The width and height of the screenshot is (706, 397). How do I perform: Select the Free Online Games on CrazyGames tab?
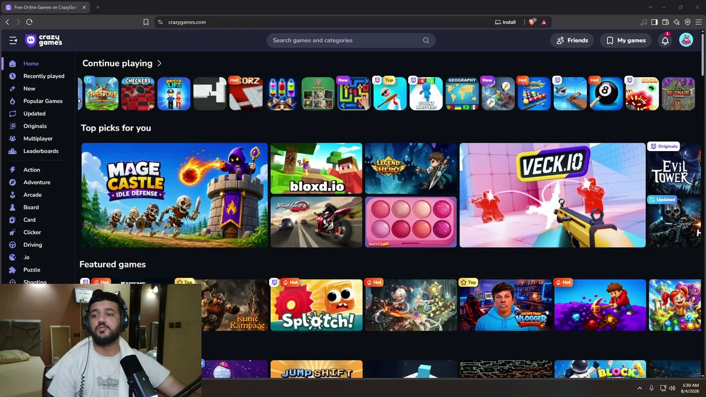click(x=45, y=7)
